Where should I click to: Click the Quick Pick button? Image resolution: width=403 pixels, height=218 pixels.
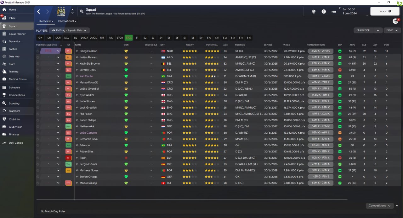tap(363, 30)
